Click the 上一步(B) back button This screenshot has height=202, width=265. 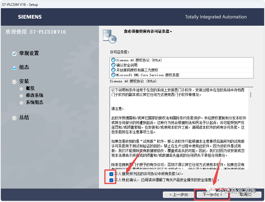point(179,195)
